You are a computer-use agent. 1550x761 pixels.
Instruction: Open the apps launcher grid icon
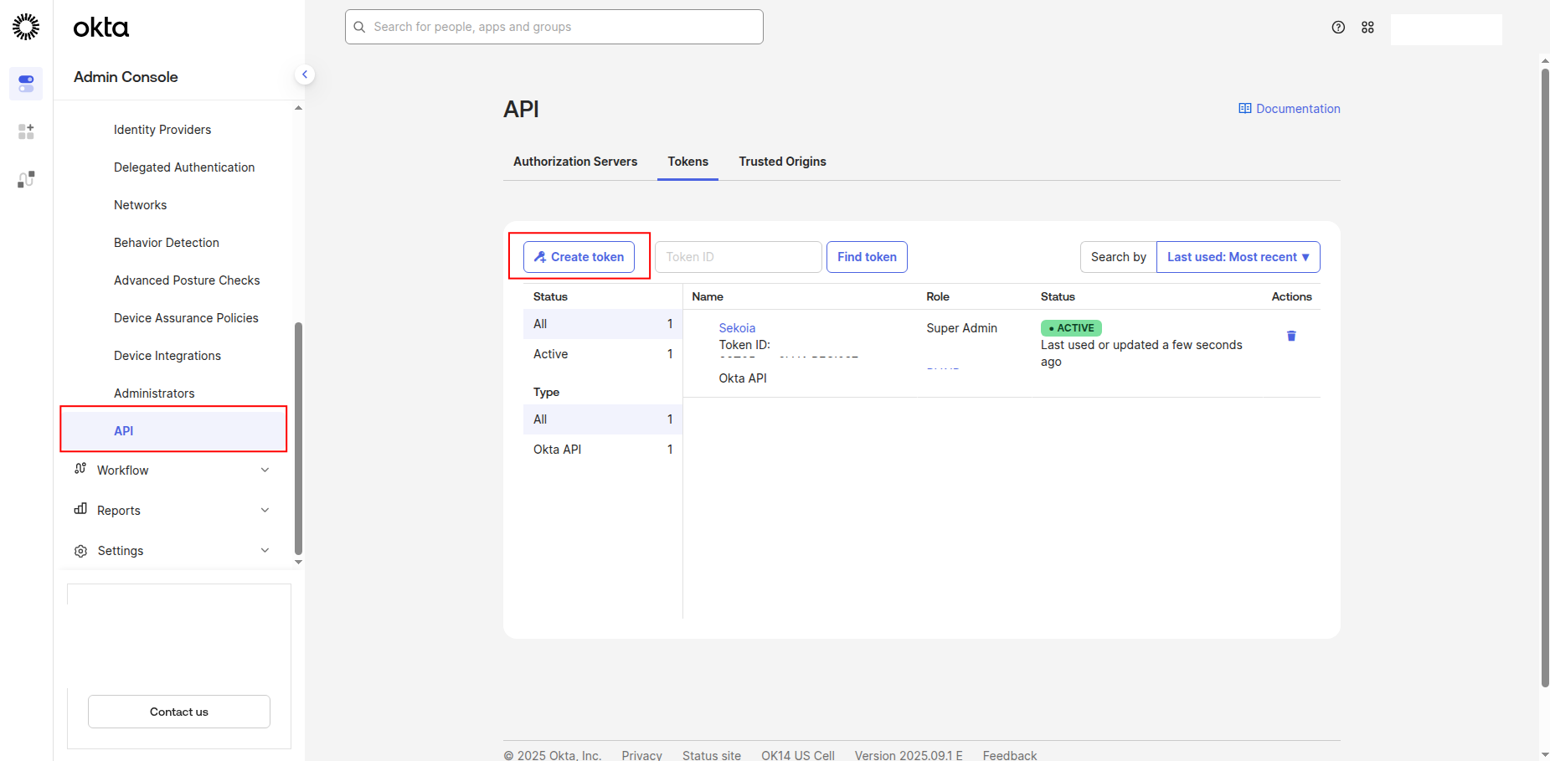click(1367, 28)
